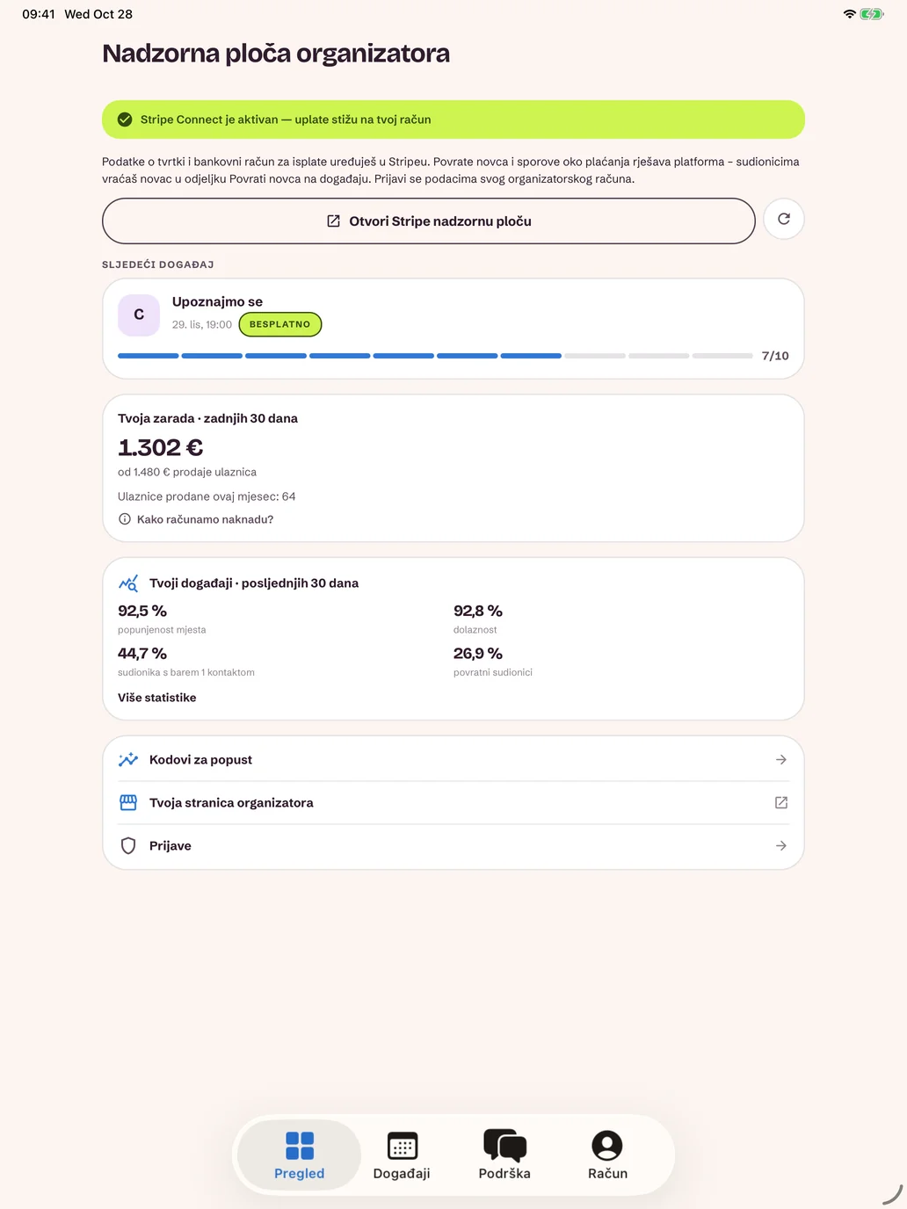Screen dimensions: 907x1209
Task: Tap the BESPLATNO badge
Action: point(280,324)
